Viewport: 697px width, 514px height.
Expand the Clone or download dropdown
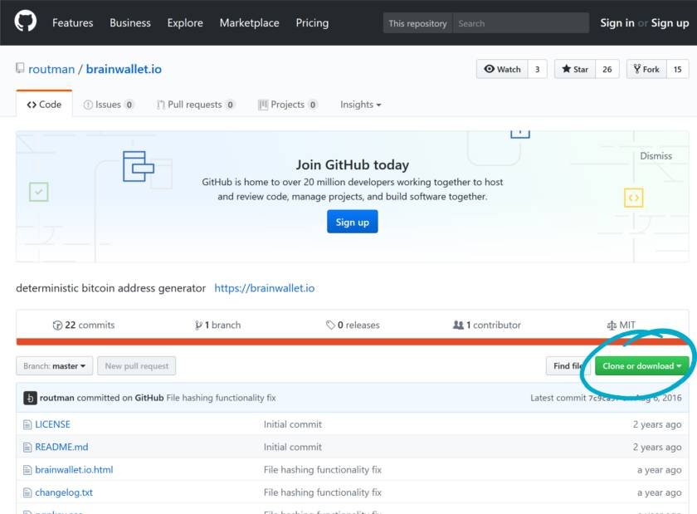(x=642, y=366)
